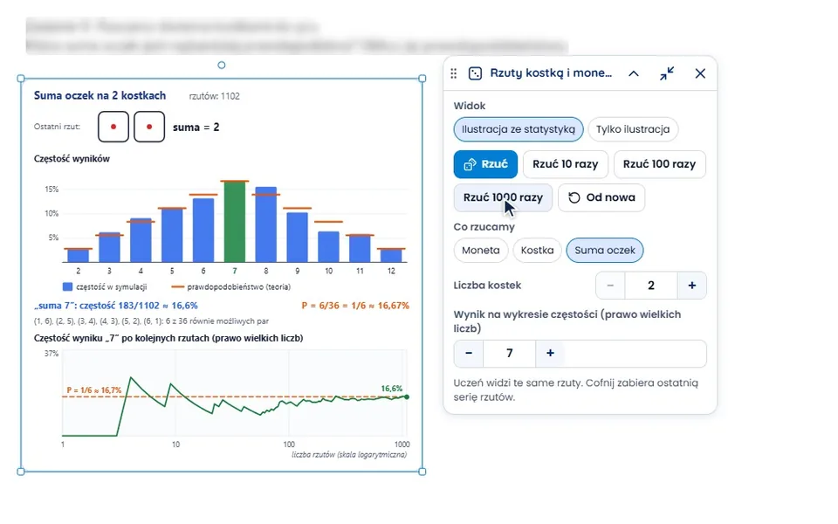Select the Suma oczek option
The width and height of the screenshot is (838, 524).
pyautogui.click(x=604, y=251)
